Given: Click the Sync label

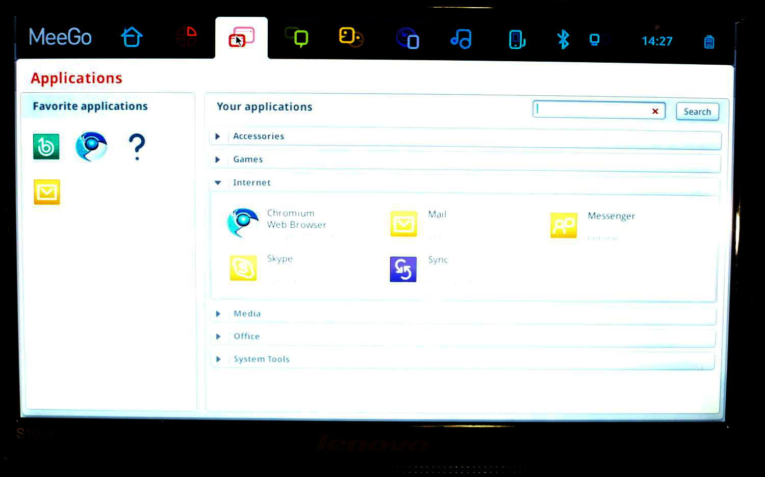Looking at the screenshot, I should coord(438,260).
